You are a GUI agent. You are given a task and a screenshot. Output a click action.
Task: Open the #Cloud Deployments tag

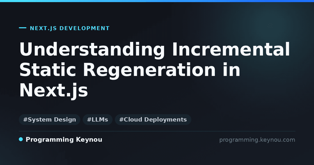(153, 120)
